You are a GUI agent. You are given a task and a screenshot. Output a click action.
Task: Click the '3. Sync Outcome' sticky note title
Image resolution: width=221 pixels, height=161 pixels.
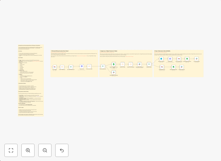pos(162,51)
